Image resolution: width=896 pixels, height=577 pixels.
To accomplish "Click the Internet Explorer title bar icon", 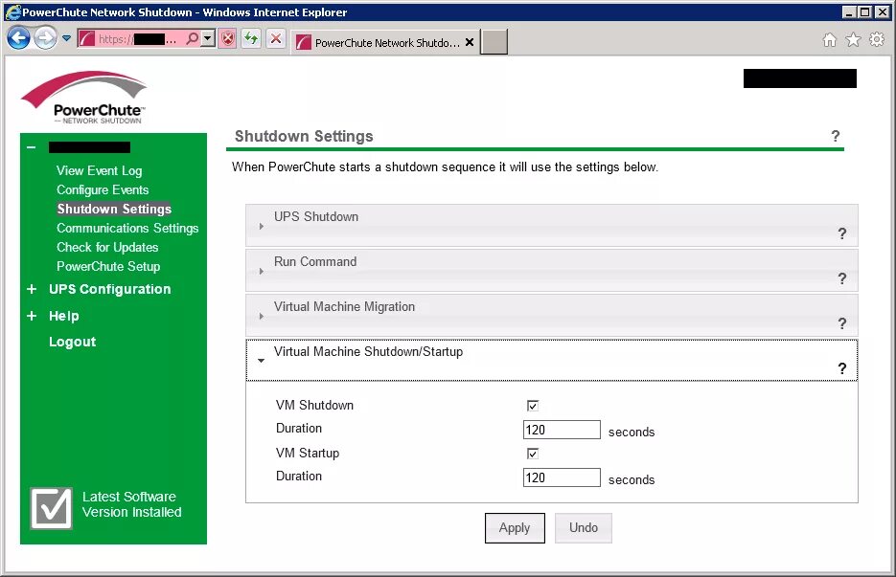I will [x=12, y=12].
